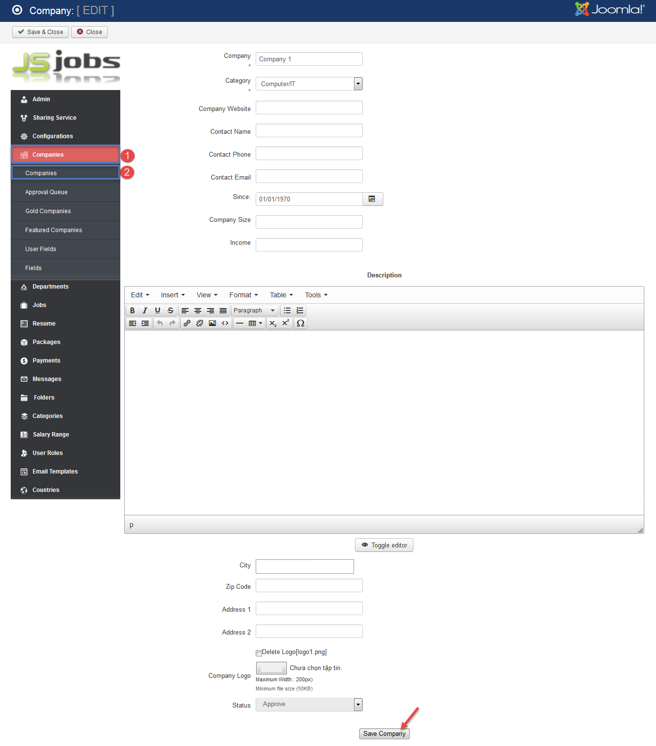Image resolution: width=656 pixels, height=746 pixels.
Task: Click the Company name input field
Action: tap(309, 59)
